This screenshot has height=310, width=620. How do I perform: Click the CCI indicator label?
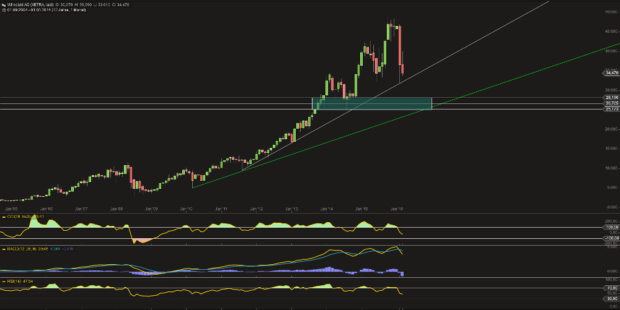25,217
